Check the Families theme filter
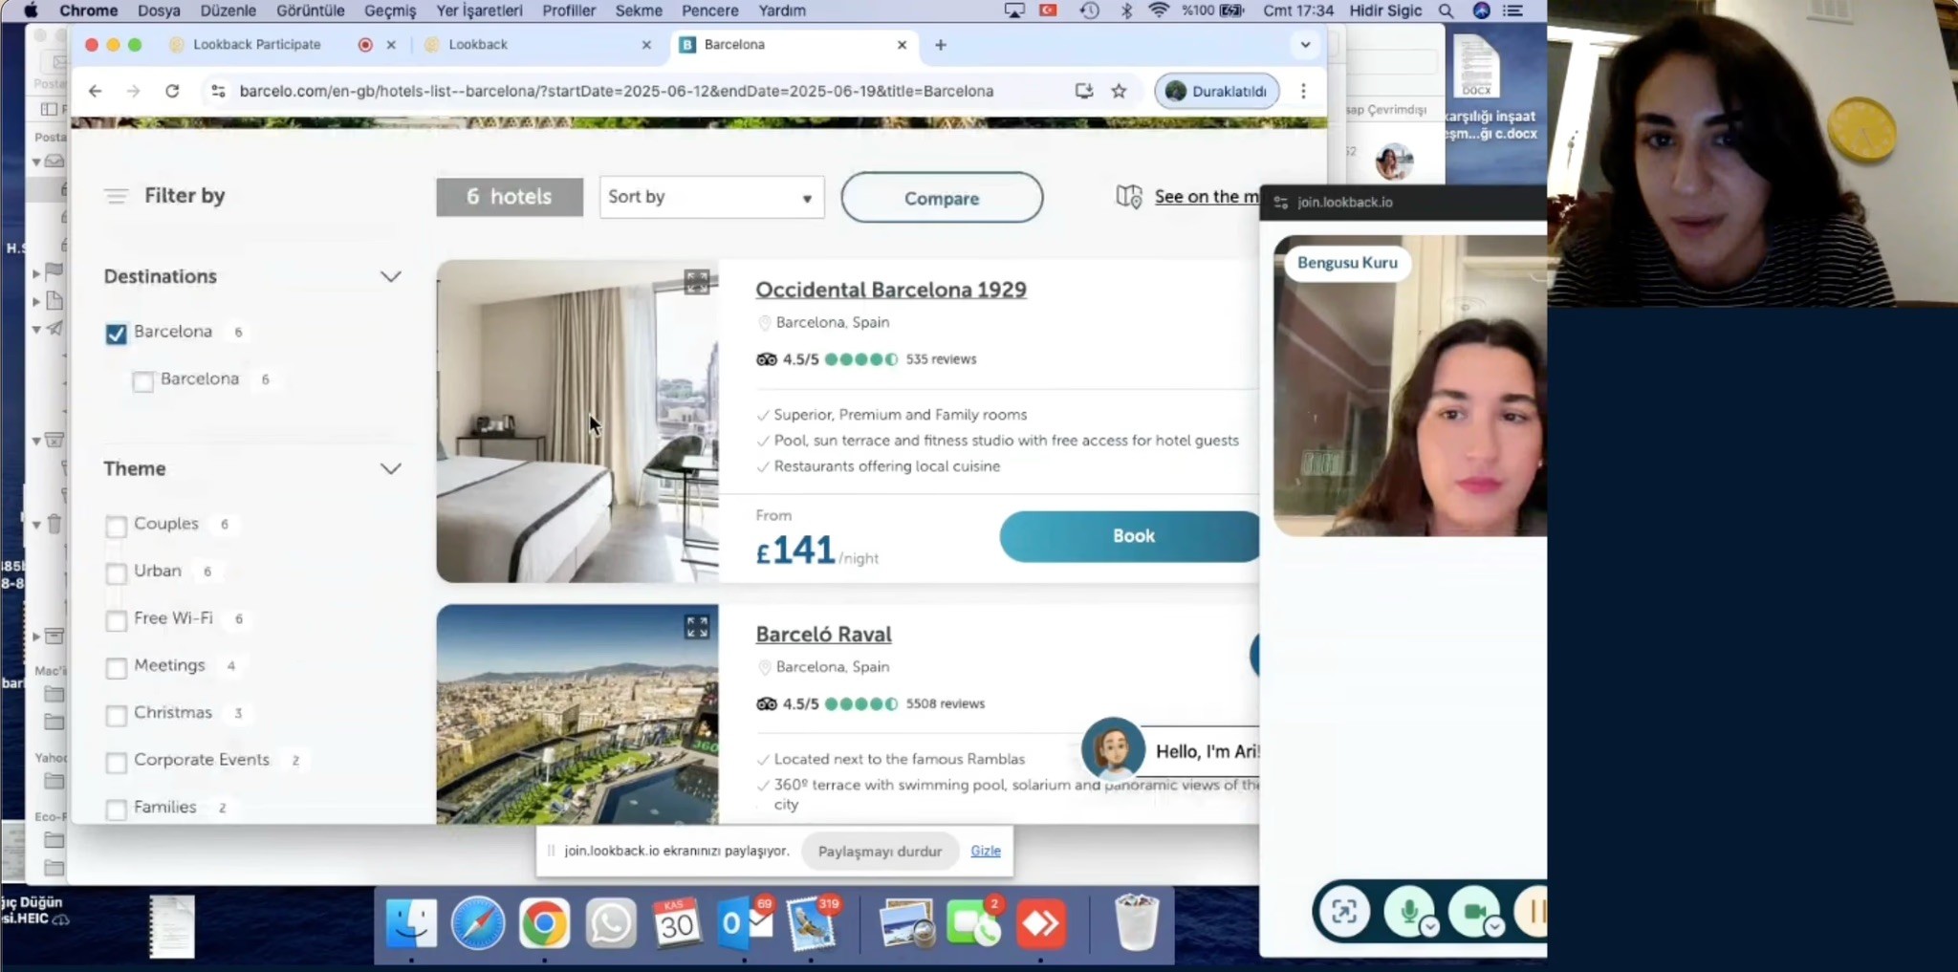The height and width of the screenshot is (972, 1958). (116, 809)
